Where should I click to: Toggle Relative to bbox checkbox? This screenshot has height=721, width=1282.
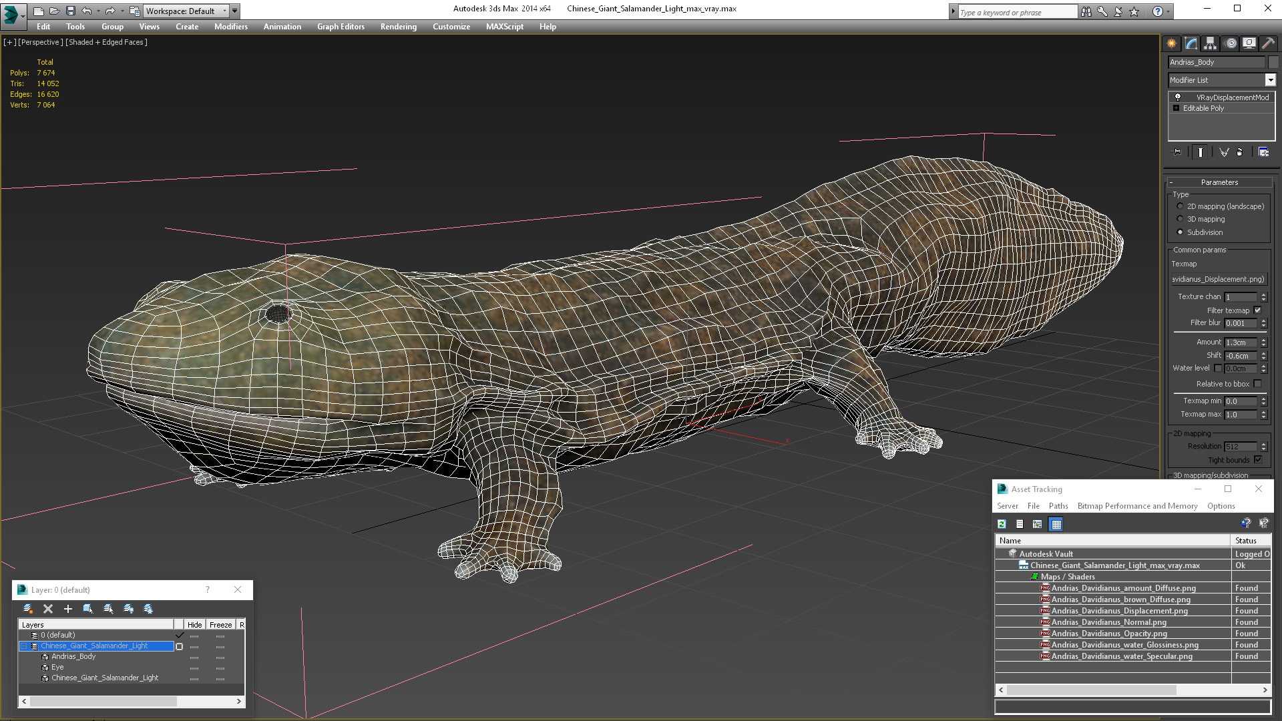tap(1258, 384)
